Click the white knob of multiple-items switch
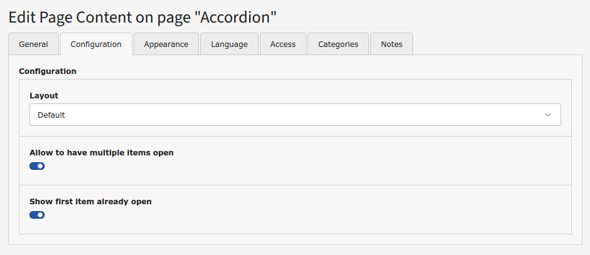Screen dimensions: 590x255 click(x=41, y=166)
